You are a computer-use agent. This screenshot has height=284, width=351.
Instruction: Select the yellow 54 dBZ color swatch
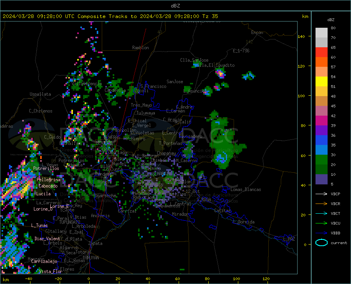[321, 82]
